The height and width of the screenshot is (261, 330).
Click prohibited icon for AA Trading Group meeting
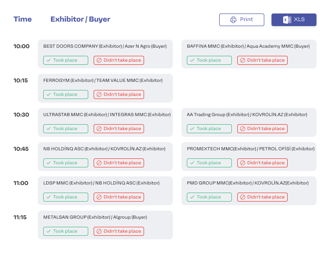(x=242, y=129)
